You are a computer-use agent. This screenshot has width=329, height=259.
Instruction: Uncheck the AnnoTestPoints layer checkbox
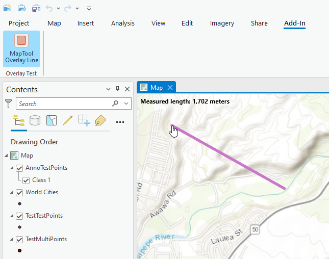pyautogui.click(x=20, y=168)
